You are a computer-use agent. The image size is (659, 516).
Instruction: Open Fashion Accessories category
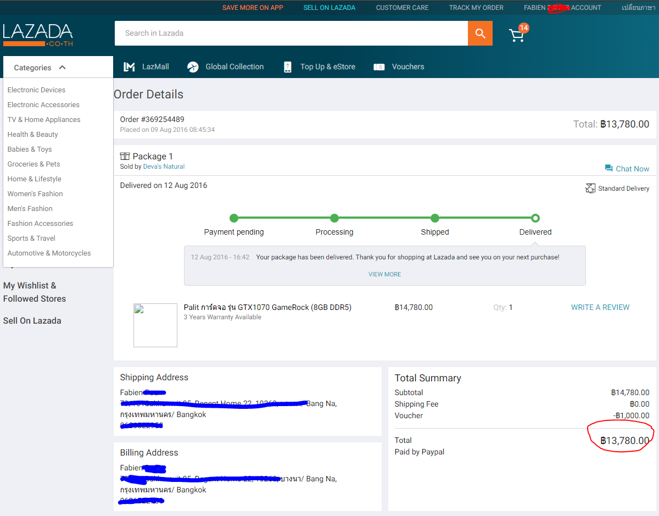click(x=40, y=224)
